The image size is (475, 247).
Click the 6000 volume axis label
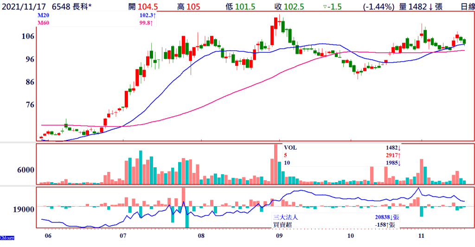click(26, 170)
